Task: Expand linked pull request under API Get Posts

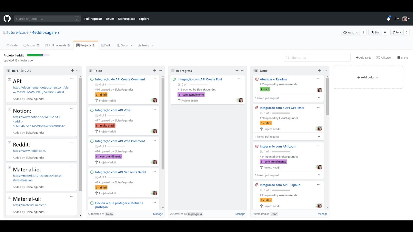Action: click(x=319, y=137)
